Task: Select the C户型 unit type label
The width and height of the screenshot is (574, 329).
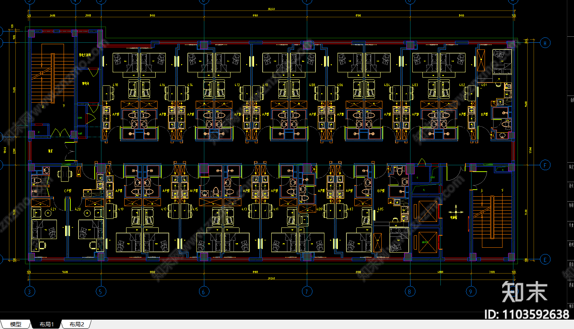Action: (x=67, y=191)
